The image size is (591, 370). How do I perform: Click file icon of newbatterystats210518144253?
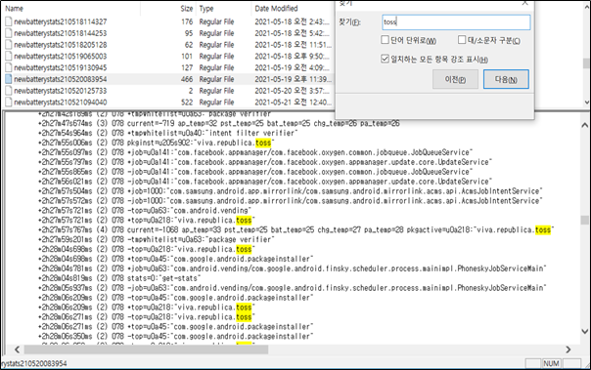9,33
